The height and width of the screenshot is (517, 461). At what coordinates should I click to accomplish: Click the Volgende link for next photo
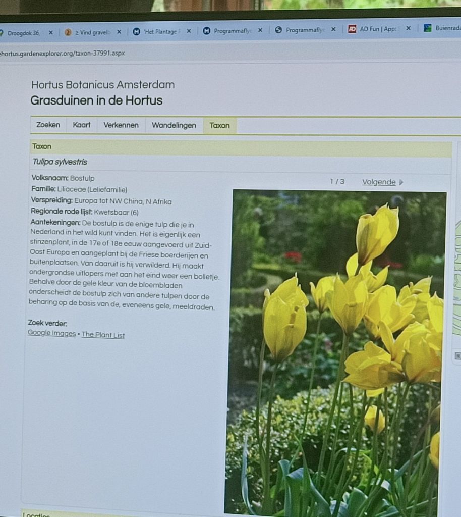[x=378, y=182]
